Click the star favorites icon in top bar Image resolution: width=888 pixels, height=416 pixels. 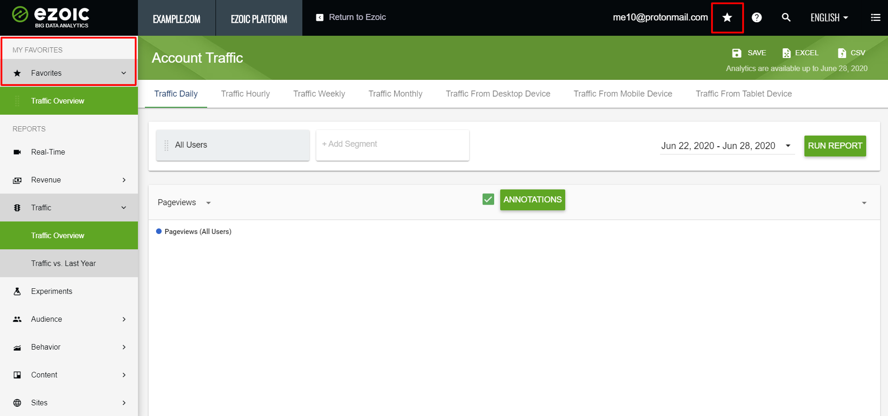(x=727, y=18)
